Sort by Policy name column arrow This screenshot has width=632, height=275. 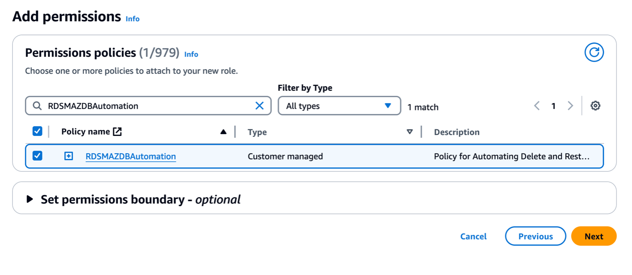[x=223, y=132]
